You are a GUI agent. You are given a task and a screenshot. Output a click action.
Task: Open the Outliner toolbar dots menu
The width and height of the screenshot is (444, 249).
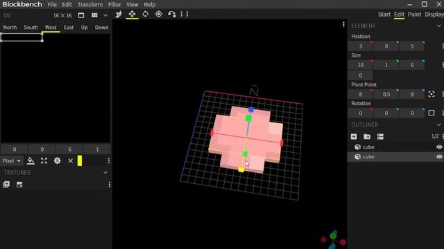(x=443, y=137)
